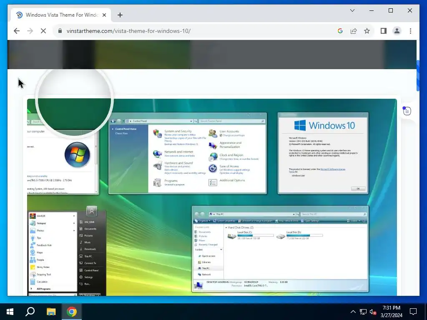Image resolution: width=427 pixels, height=320 pixels.
Task: Switch to Chrome in the taskbar
Action: point(72,312)
